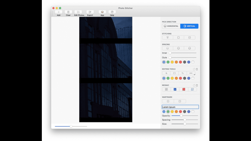Open Help from the toolbar
The height and width of the screenshot is (141, 251).
point(112,12)
